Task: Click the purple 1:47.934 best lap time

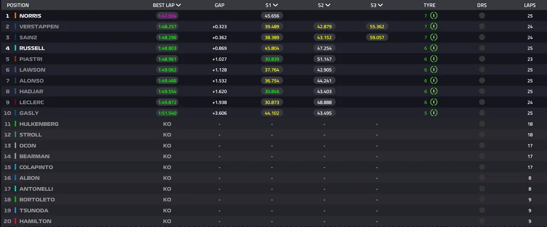Action: pyautogui.click(x=167, y=16)
